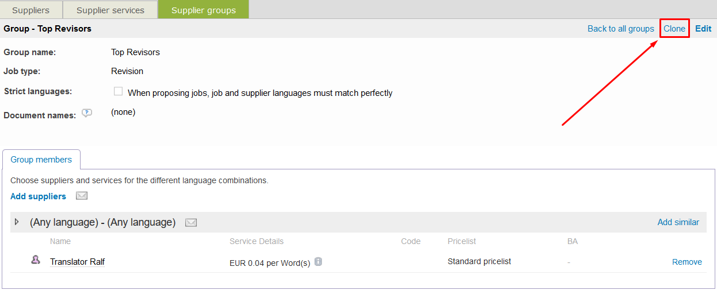Select the Supplier groups tab
The width and height of the screenshot is (717, 290).
pos(203,10)
